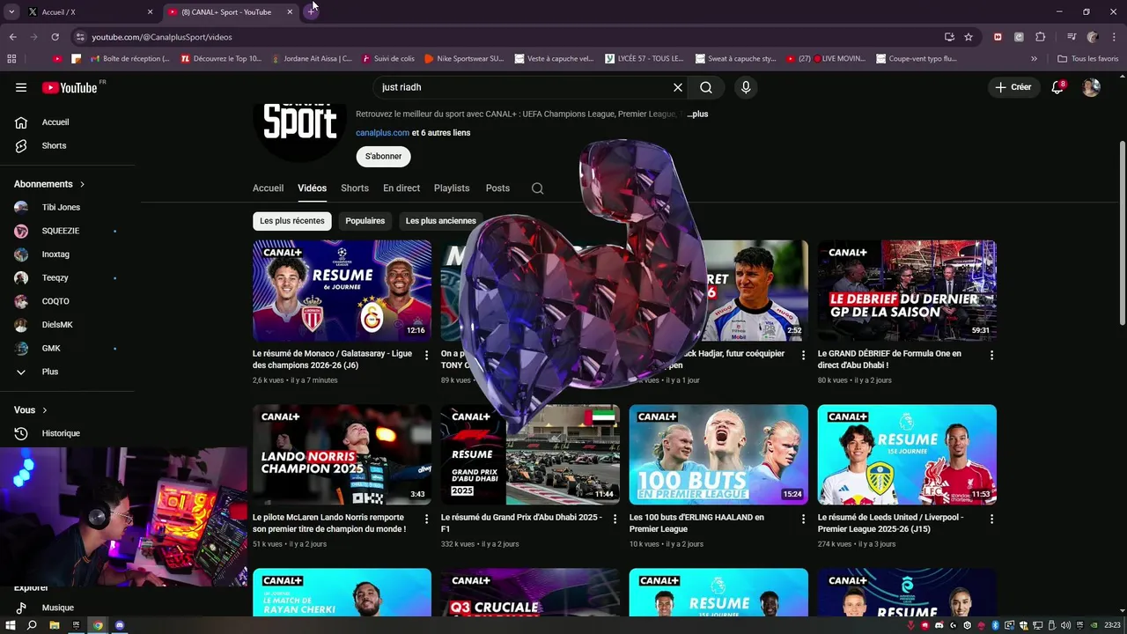This screenshot has height=634, width=1127.
Task: Open a new browser tab
Action: point(311,11)
